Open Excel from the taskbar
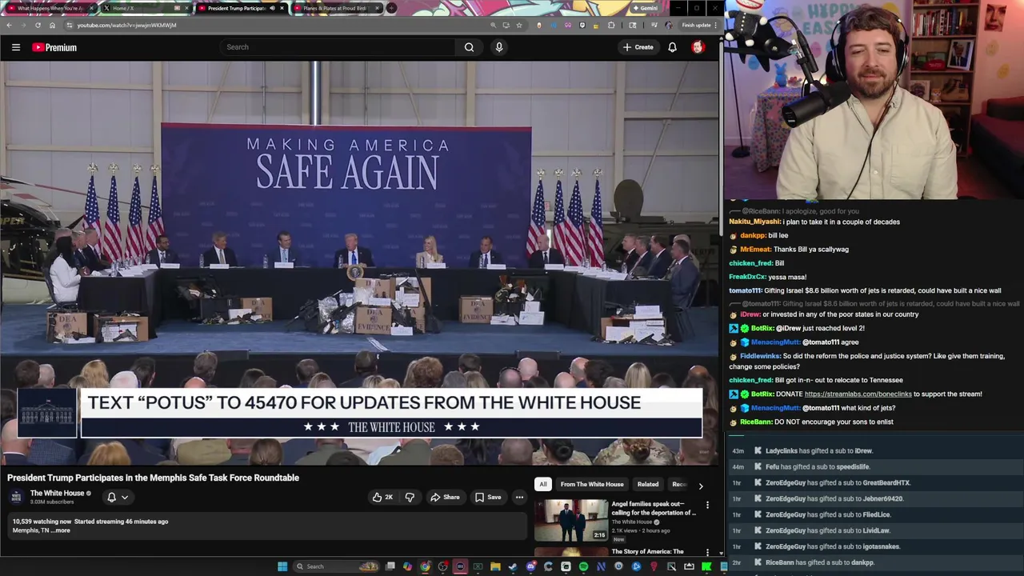The image size is (1024, 576). click(478, 566)
